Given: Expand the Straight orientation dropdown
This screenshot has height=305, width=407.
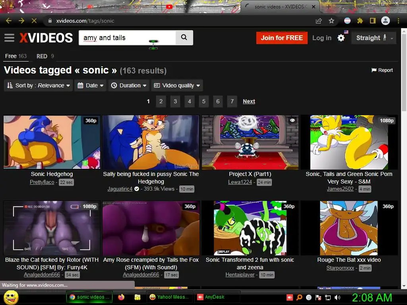Looking at the screenshot, I should [374, 38].
